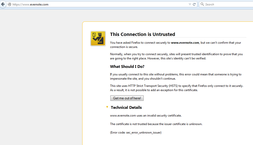Click the search magnifier icon
Image resolution: width=253 pixels, height=145 pixels.
[x=202, y=4]
